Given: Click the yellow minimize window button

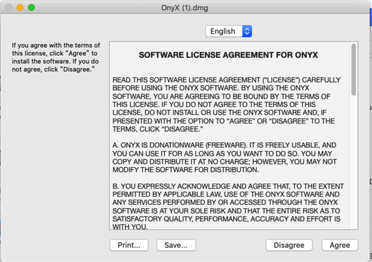Looking at the screenshot, I should 20,7.
